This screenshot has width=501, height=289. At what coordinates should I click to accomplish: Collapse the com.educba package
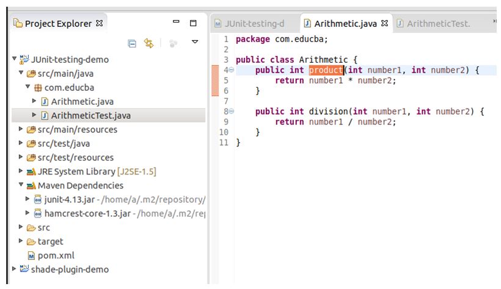[x=27, y=87]
